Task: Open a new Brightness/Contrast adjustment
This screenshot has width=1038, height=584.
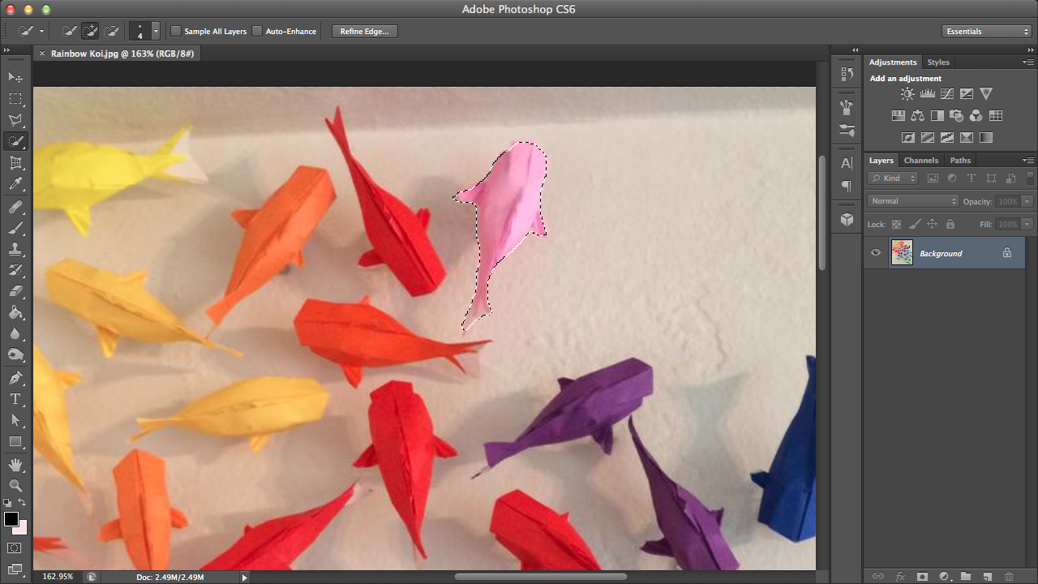Action: tap(907, 93)
